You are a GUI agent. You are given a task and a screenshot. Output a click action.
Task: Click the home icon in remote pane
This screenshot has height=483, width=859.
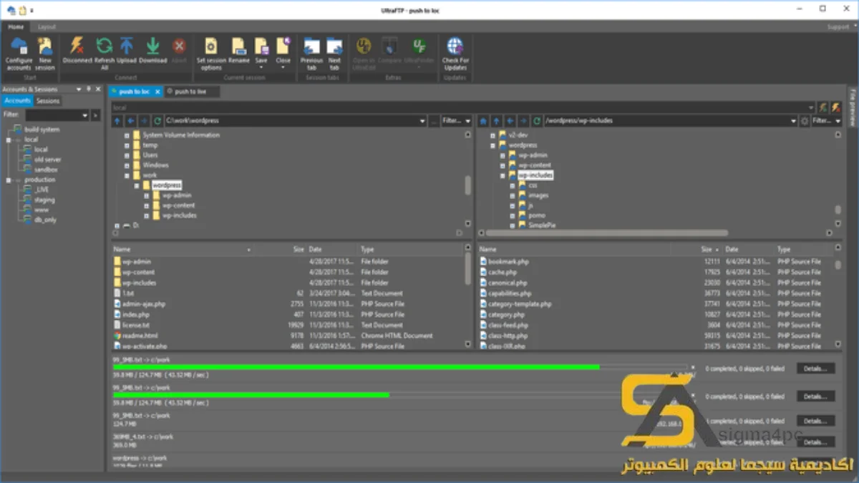pyautogui.click(x=483, y=121)
